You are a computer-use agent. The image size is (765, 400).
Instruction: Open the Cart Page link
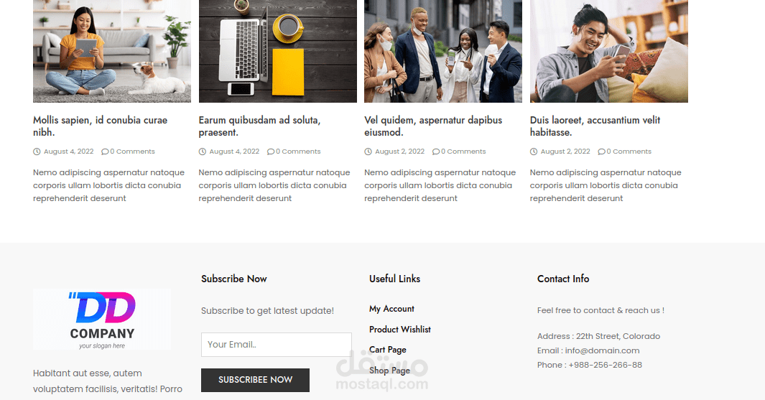click(388, 350)
